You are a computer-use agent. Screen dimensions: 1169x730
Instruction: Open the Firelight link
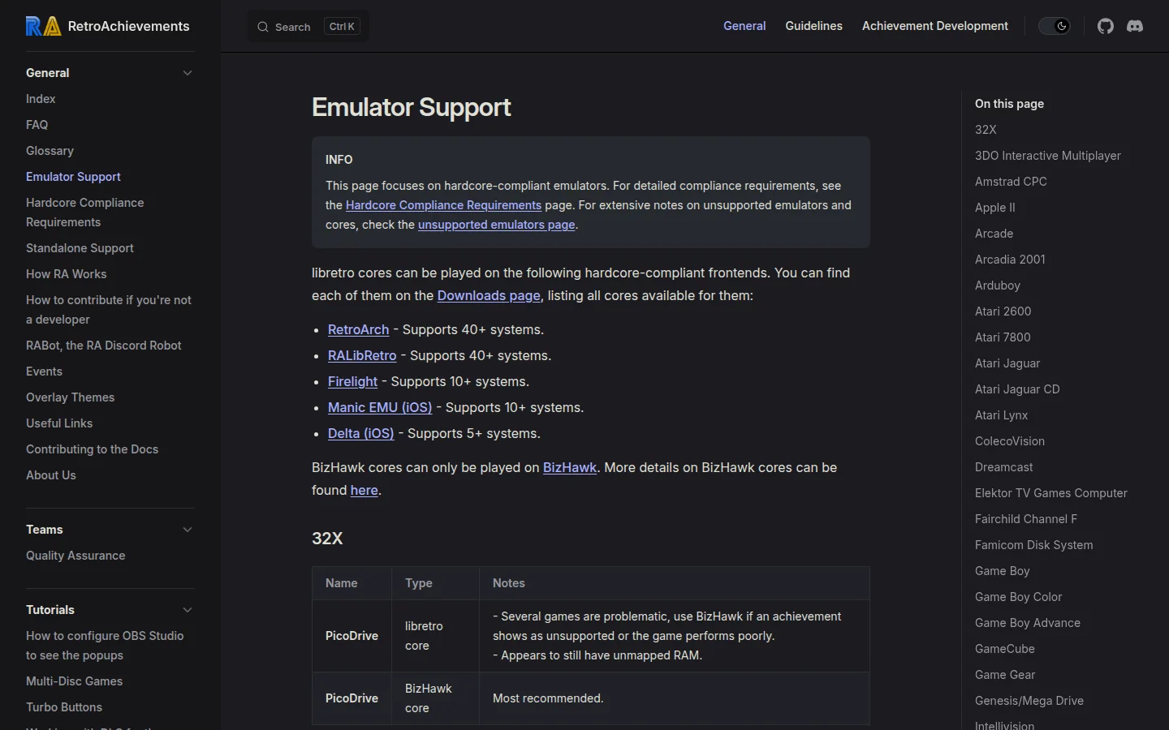point(353,381)
